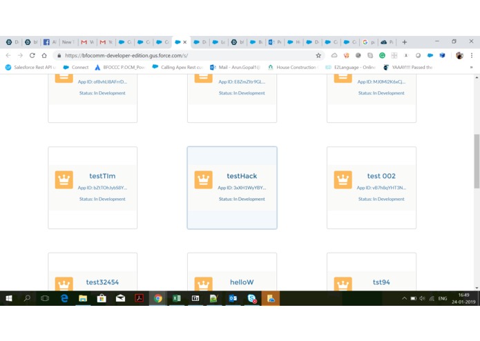Open File Explorer from taskbar
Image resolution: width=480 pixels, height=341 pixels.
click(83, 298)
